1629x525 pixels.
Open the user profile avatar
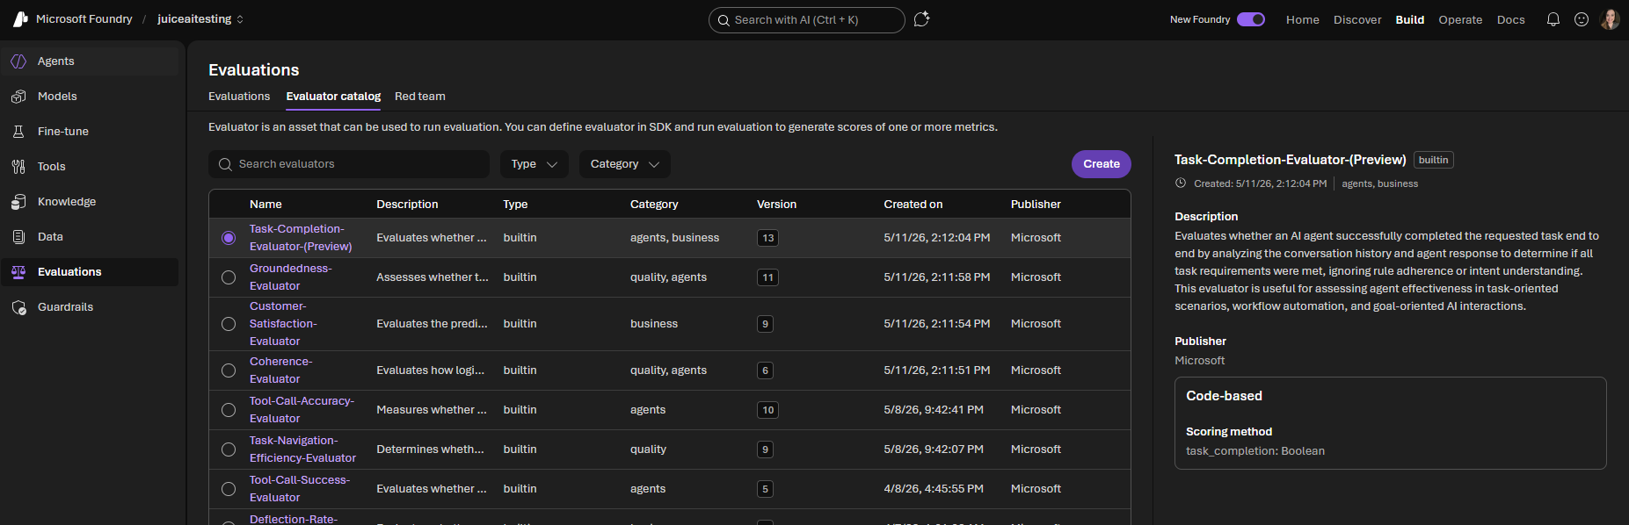click(1610, 19)
